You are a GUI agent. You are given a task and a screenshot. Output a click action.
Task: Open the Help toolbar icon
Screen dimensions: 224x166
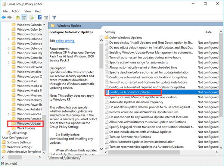tap(40, 18)
